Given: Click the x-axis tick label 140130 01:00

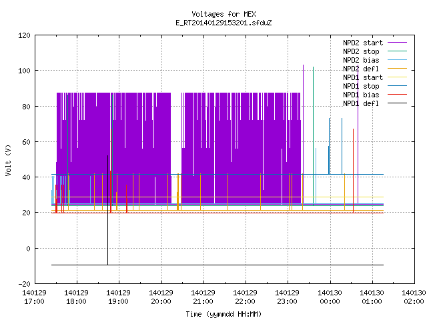Looking at the screenshot, I should [372, 297].
